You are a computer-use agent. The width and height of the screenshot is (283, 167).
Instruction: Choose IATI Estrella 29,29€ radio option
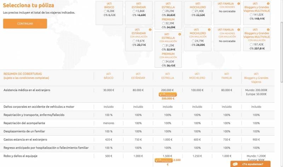coord(163,11)
